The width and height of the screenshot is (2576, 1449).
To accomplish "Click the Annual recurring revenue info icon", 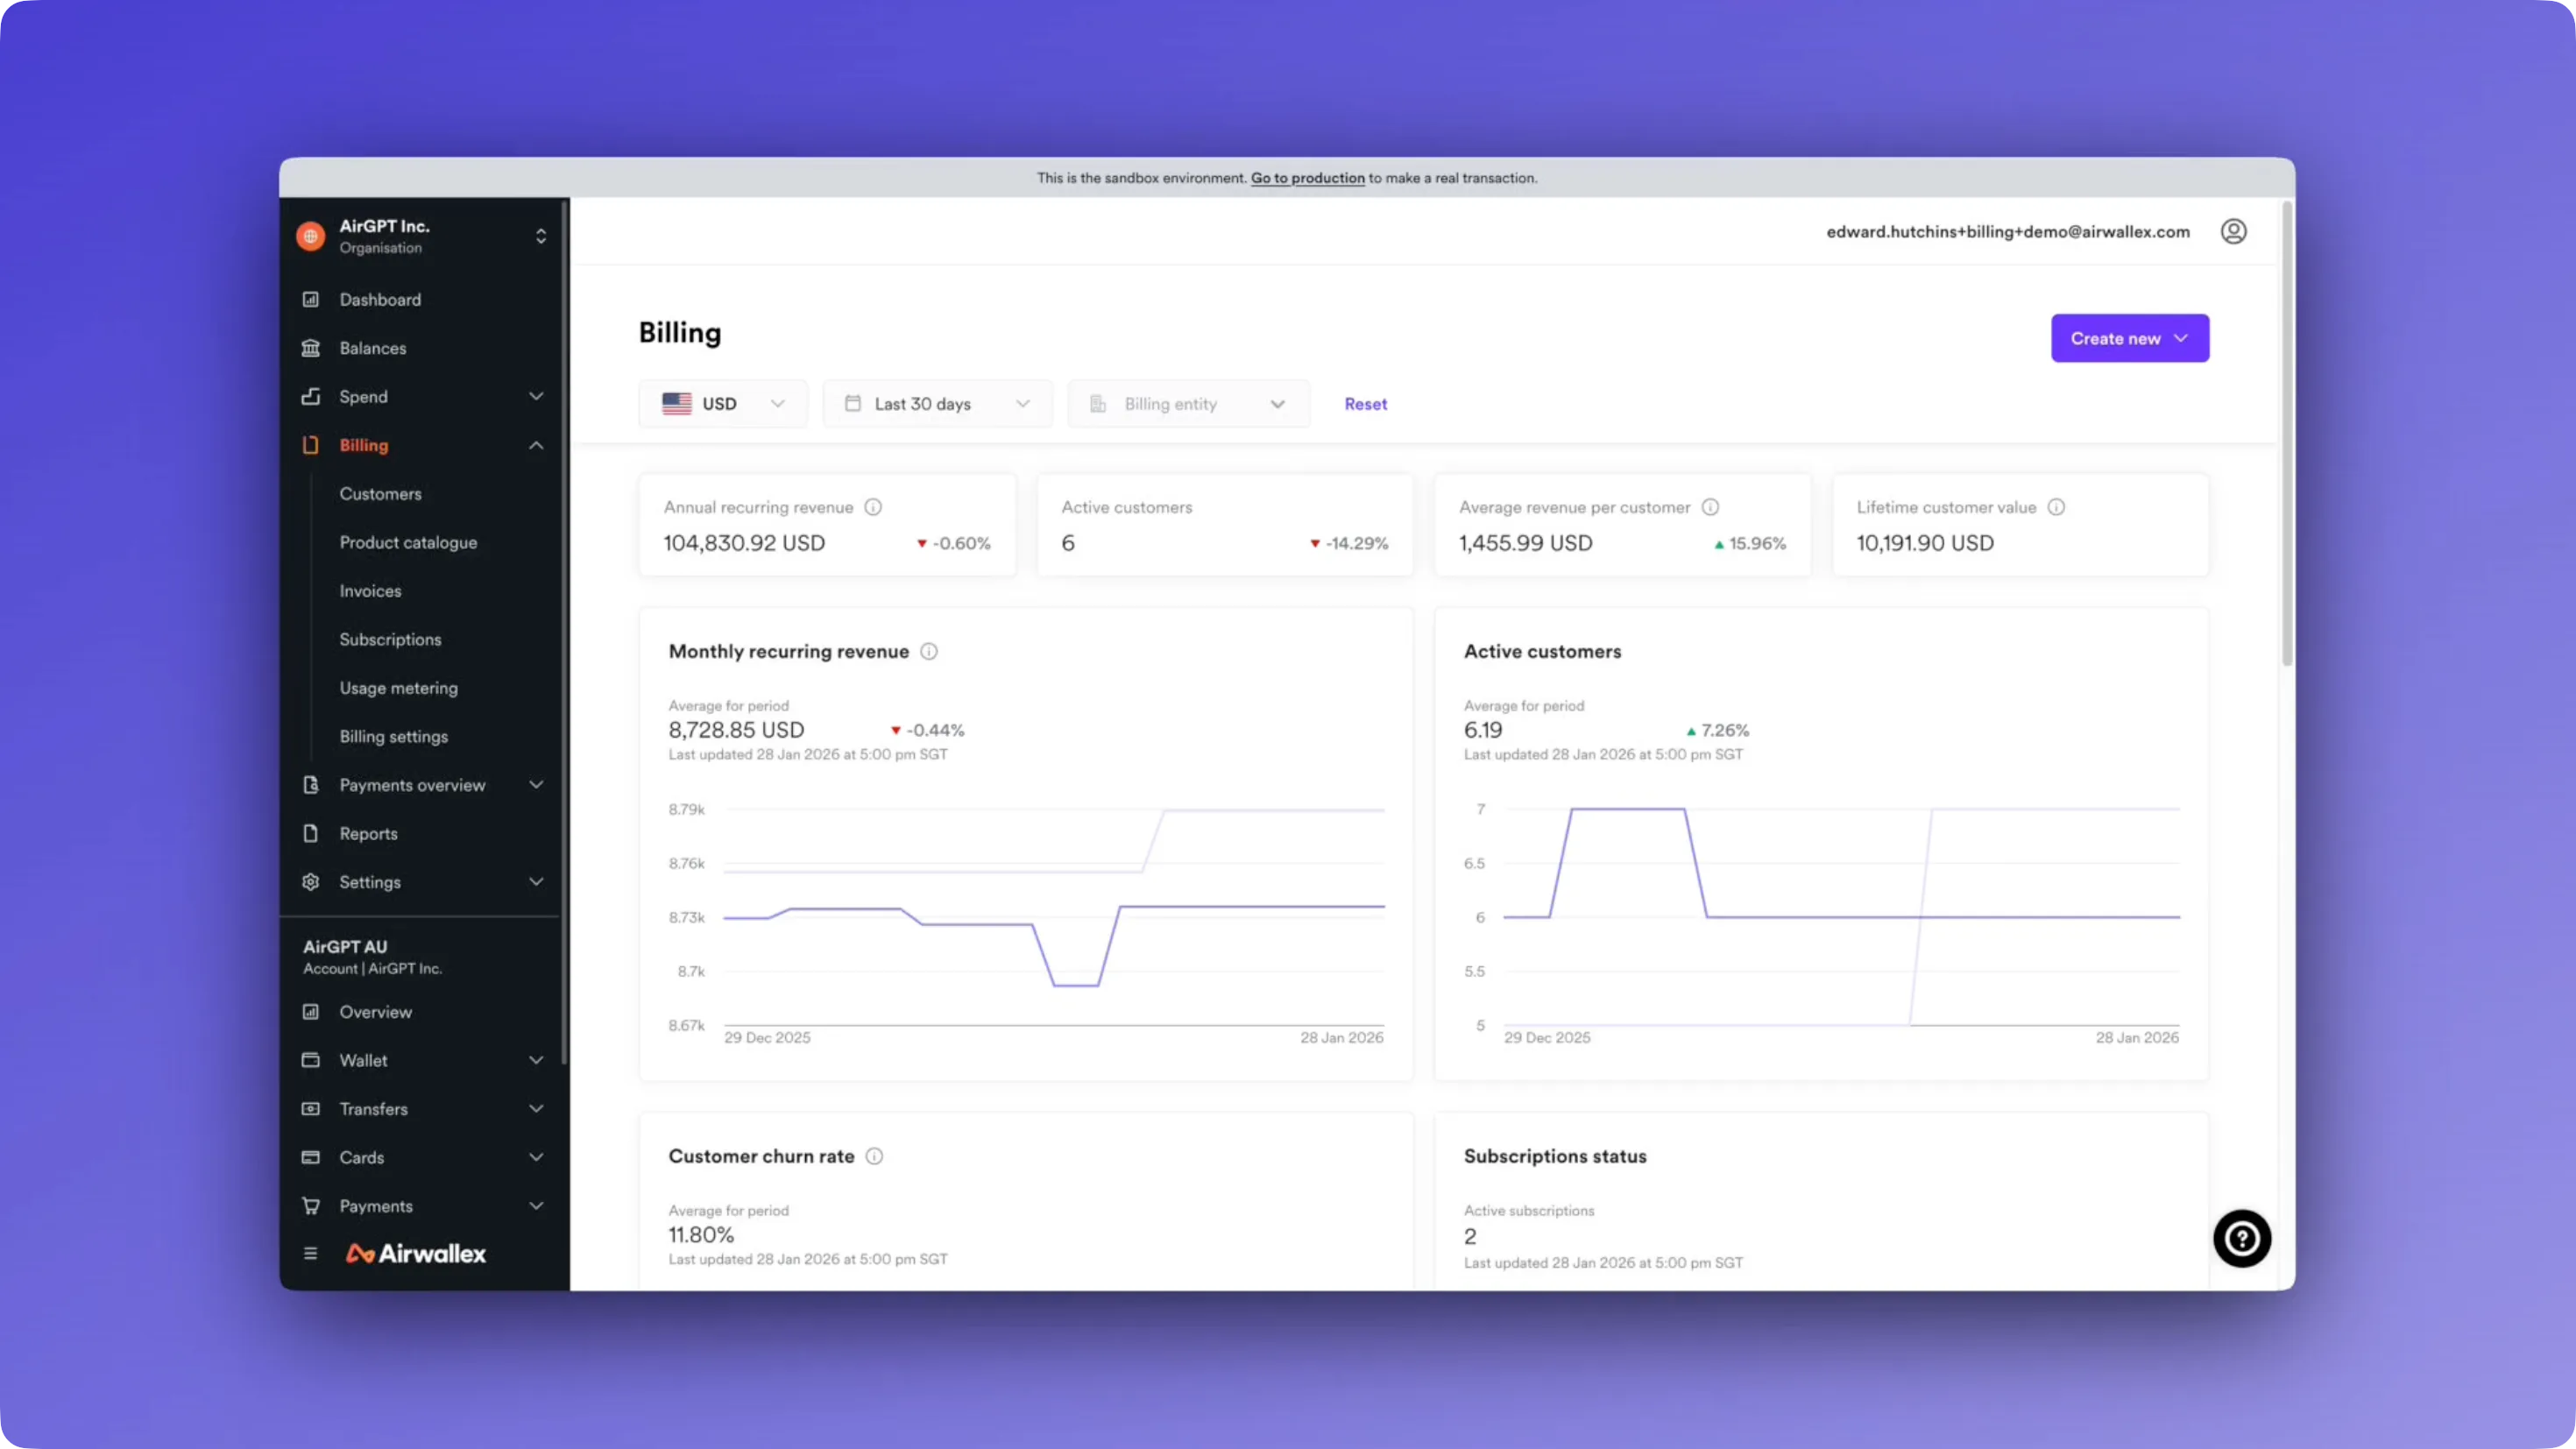I will pos(873,507).
